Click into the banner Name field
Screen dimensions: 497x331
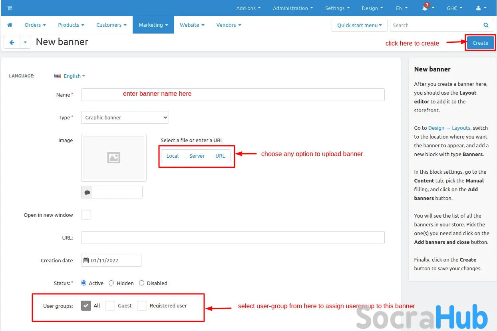coord(233,95)
